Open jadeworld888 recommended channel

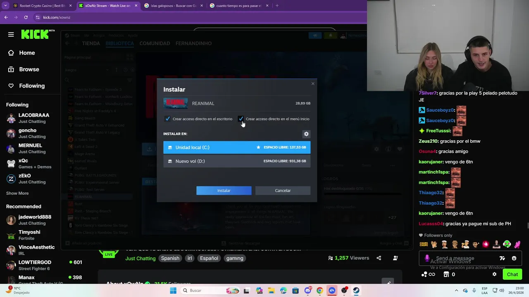tap(30, 220)
